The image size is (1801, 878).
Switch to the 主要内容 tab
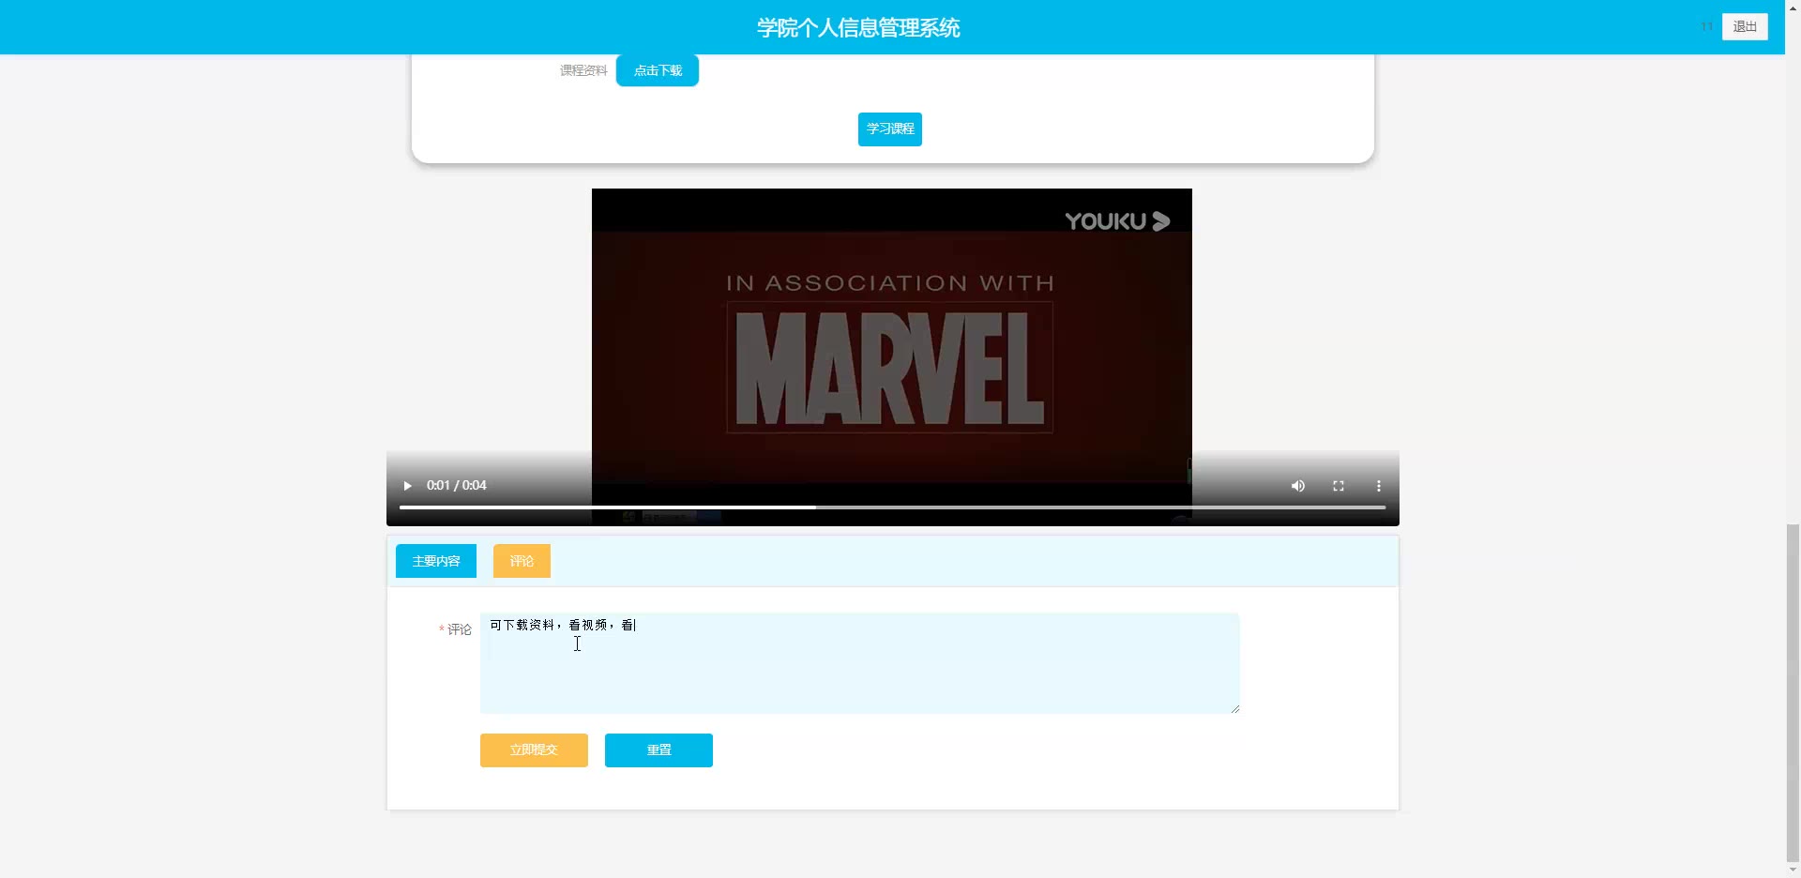(x=436, y=561)
